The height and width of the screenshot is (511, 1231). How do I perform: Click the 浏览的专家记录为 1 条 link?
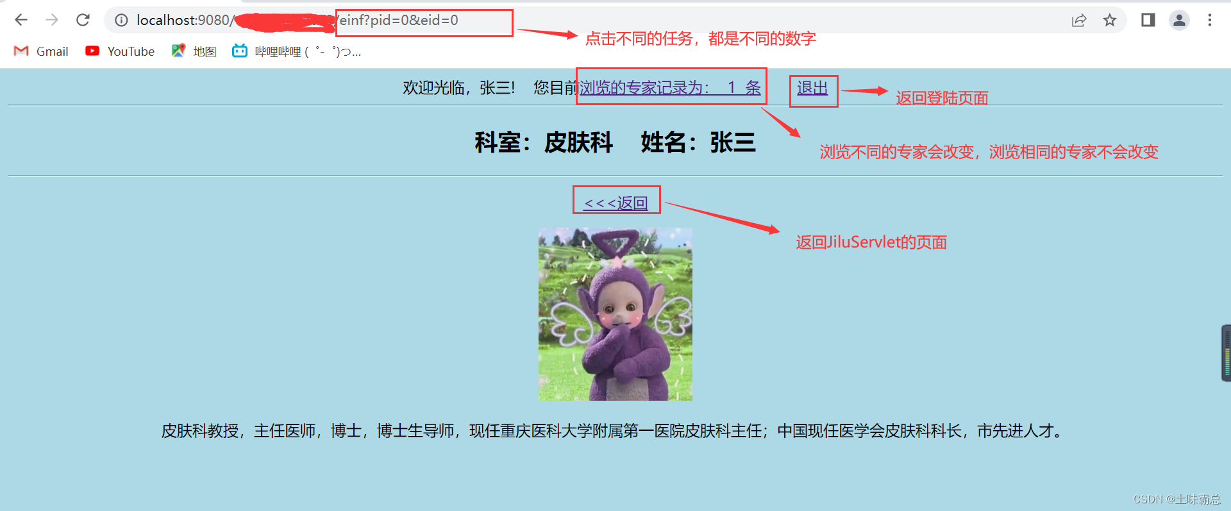point(671,88)
